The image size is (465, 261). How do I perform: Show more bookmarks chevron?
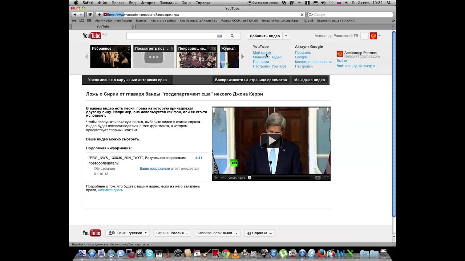point(393,21)
